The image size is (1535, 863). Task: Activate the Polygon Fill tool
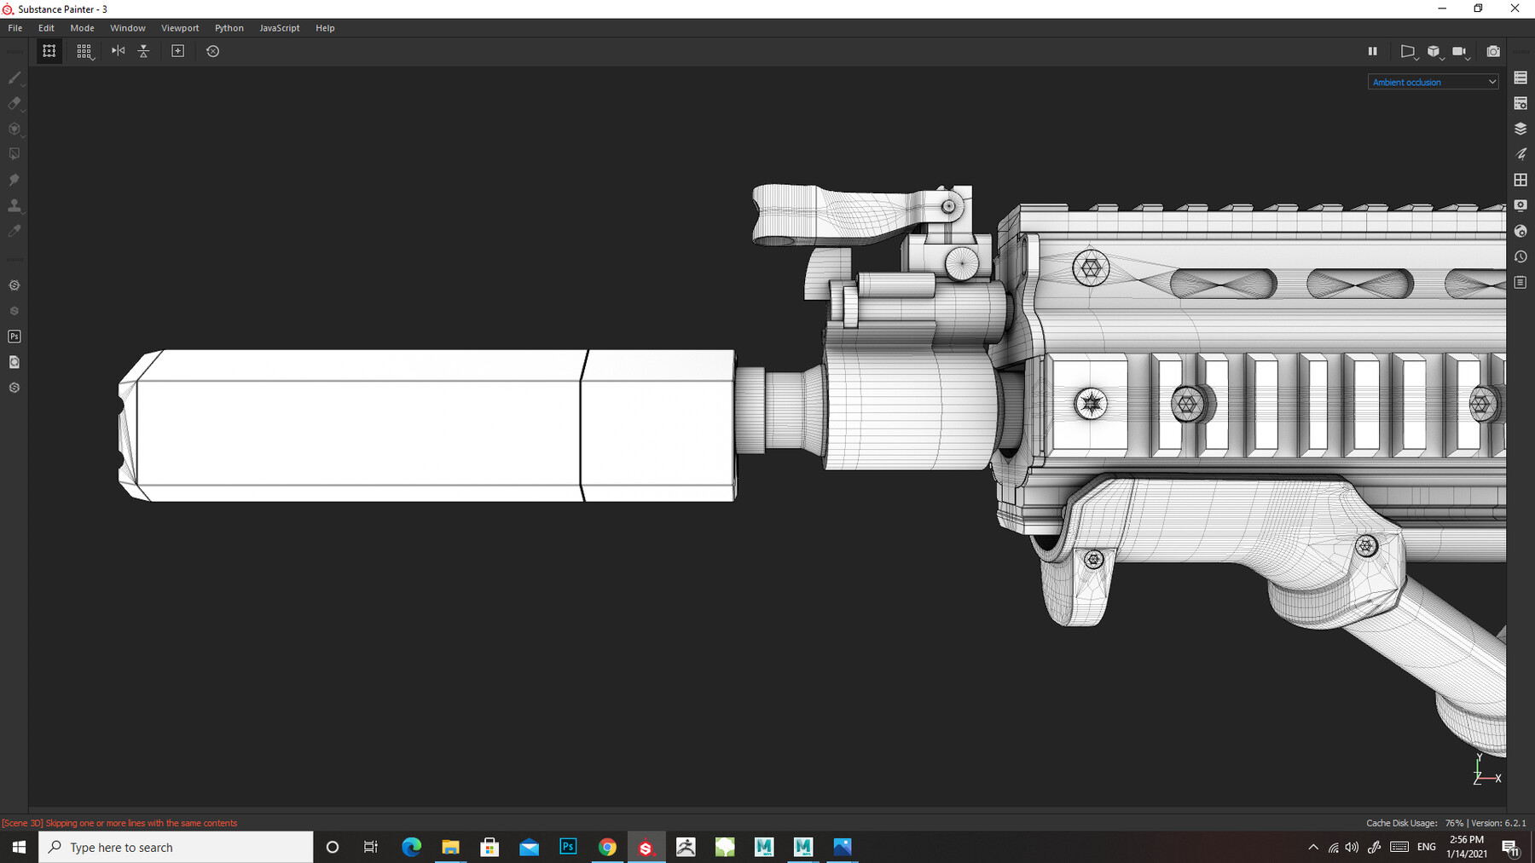pyautogui.click(x=14, y=153)
